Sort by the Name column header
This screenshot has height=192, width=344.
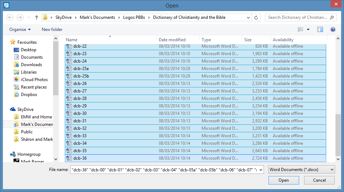point(110,39)
